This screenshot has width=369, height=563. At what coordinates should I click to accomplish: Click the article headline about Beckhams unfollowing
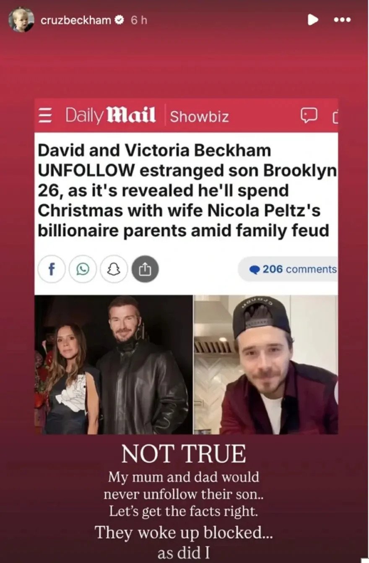click(x=187, y=190)
